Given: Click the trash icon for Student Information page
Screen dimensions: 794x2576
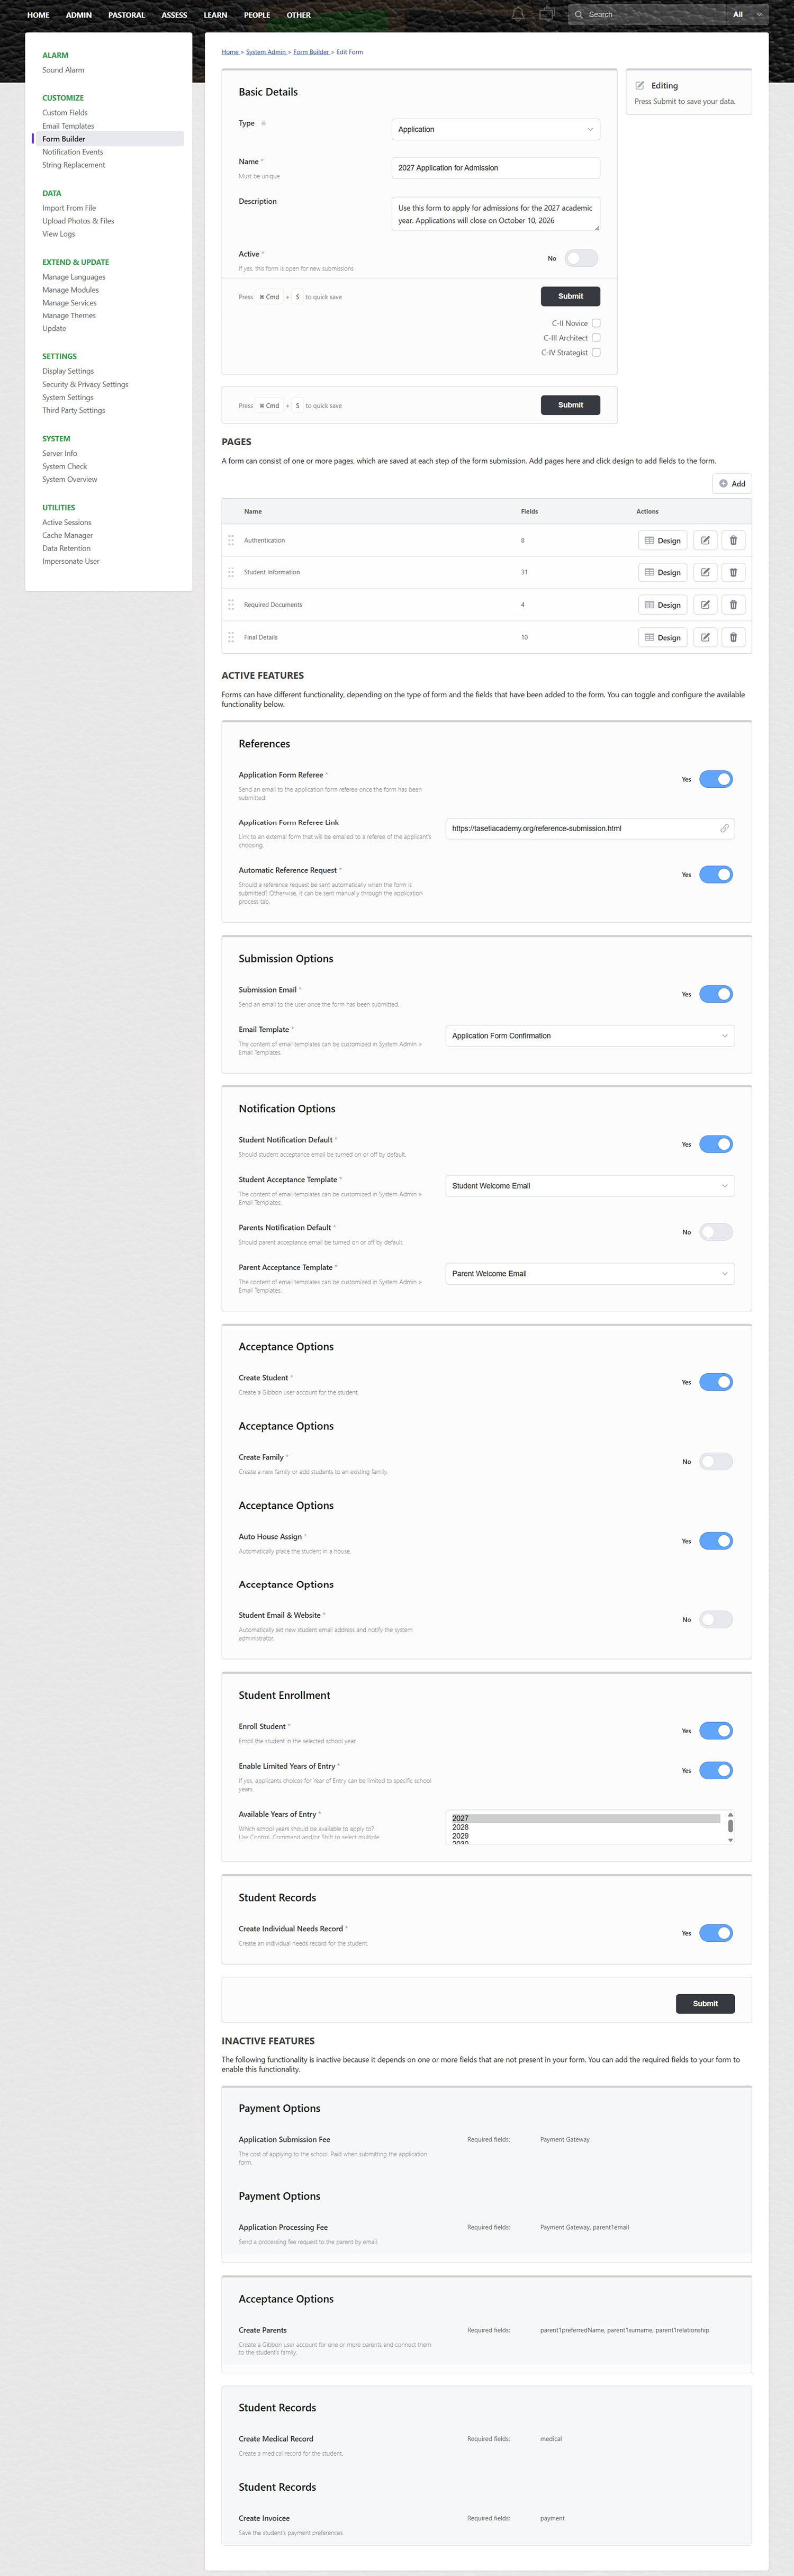Looking at the screenshot, I should (733, 572).
